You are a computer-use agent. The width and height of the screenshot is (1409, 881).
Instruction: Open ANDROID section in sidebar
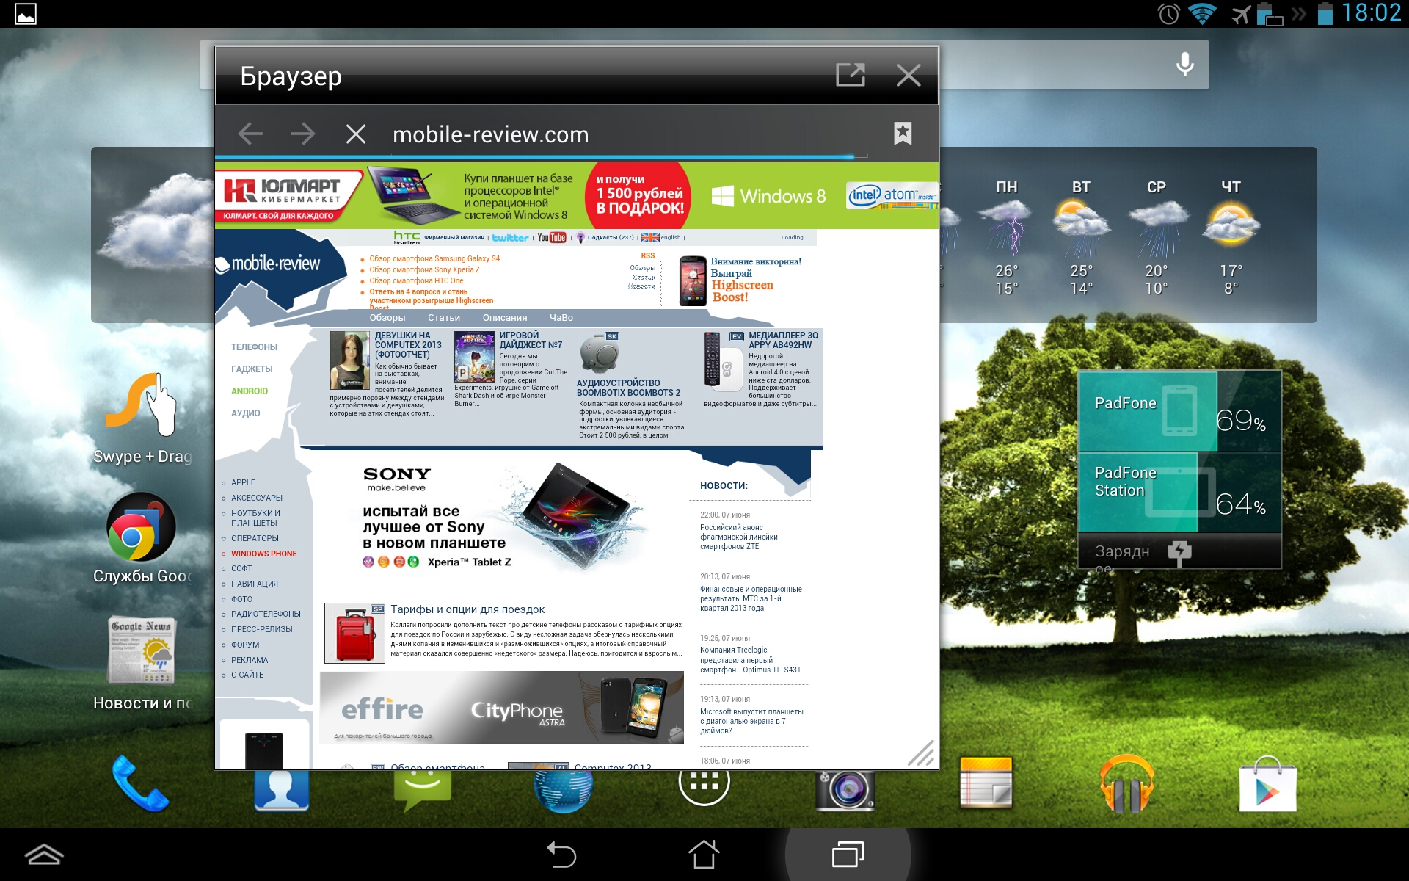(x=250, y=391)
